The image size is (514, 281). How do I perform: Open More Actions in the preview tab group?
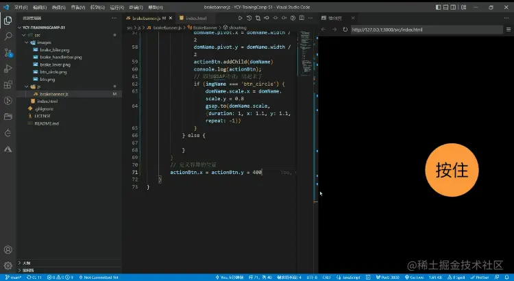pyautogui.click(x=506, y=18)
